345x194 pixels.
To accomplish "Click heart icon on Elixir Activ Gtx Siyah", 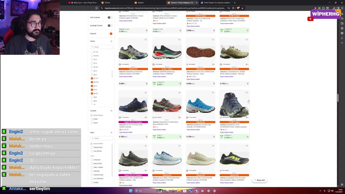I will [x=213, y=40].
